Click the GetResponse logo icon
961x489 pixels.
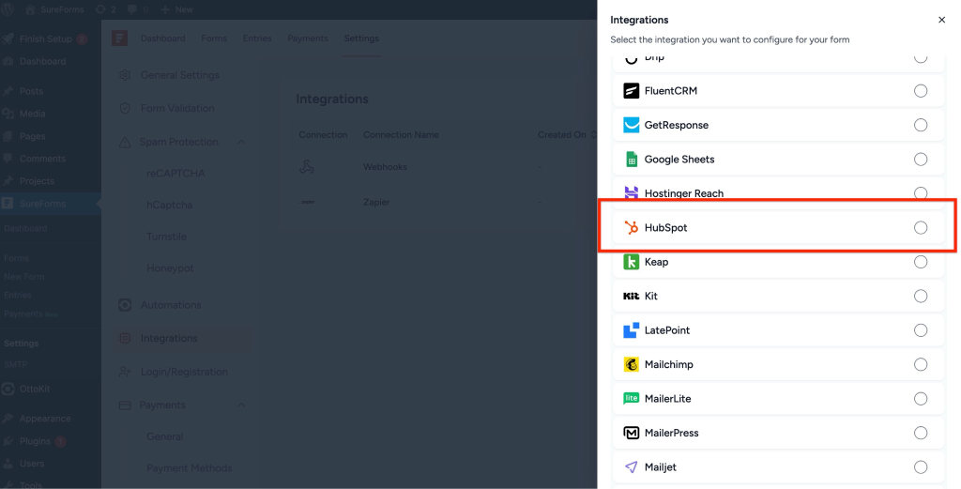[x=631, y=125]
